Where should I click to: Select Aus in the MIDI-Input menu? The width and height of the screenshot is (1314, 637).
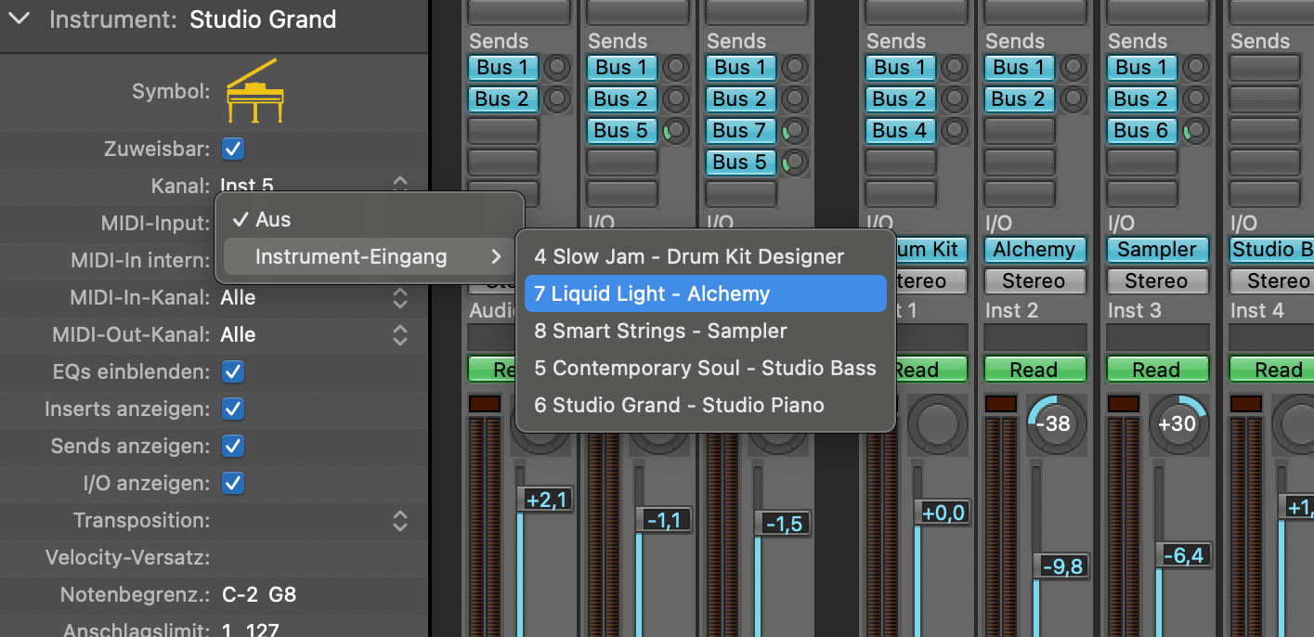pos(369,219)
